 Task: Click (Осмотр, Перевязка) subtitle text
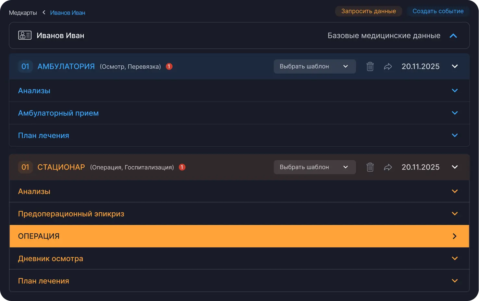pyautogui.click(x=130, y=67)
